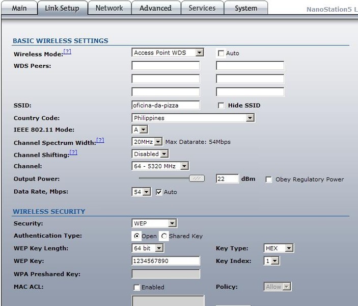Click third WDS Peers field, right column
358x306 pixels.
[x=250, y=92]
